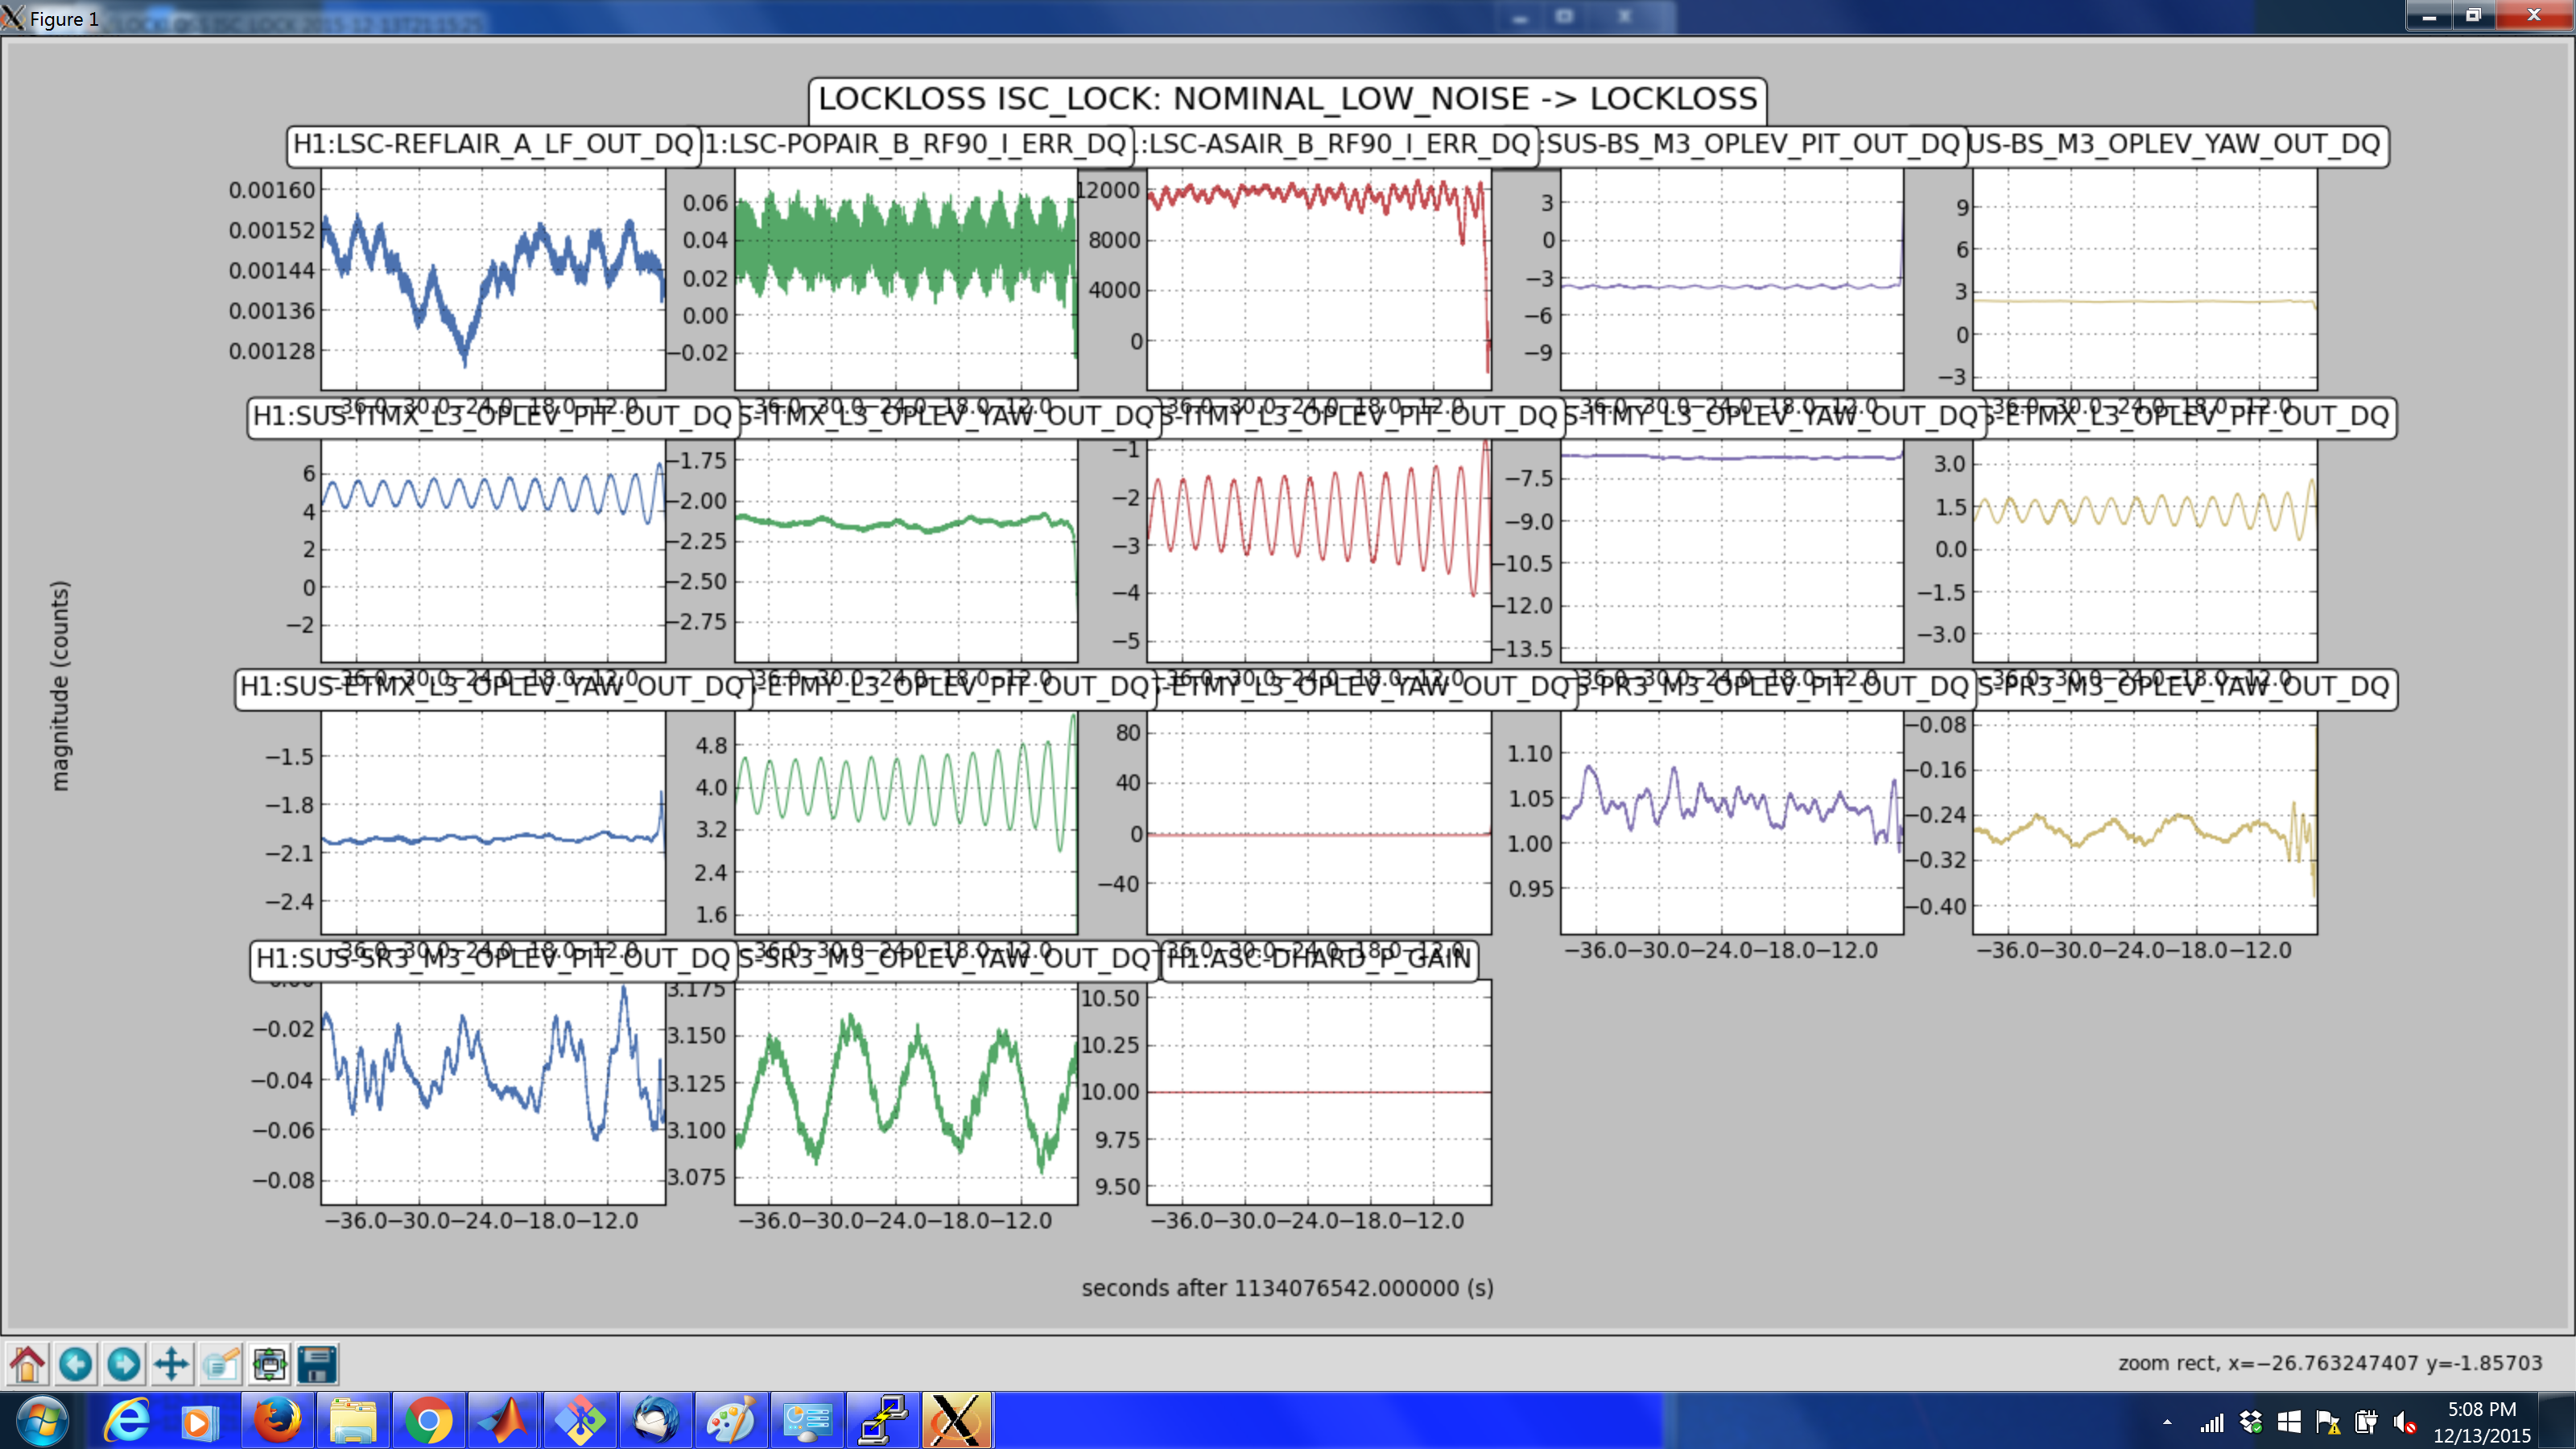Switch to Google Chrome on the taskbar

(428, 1421)
